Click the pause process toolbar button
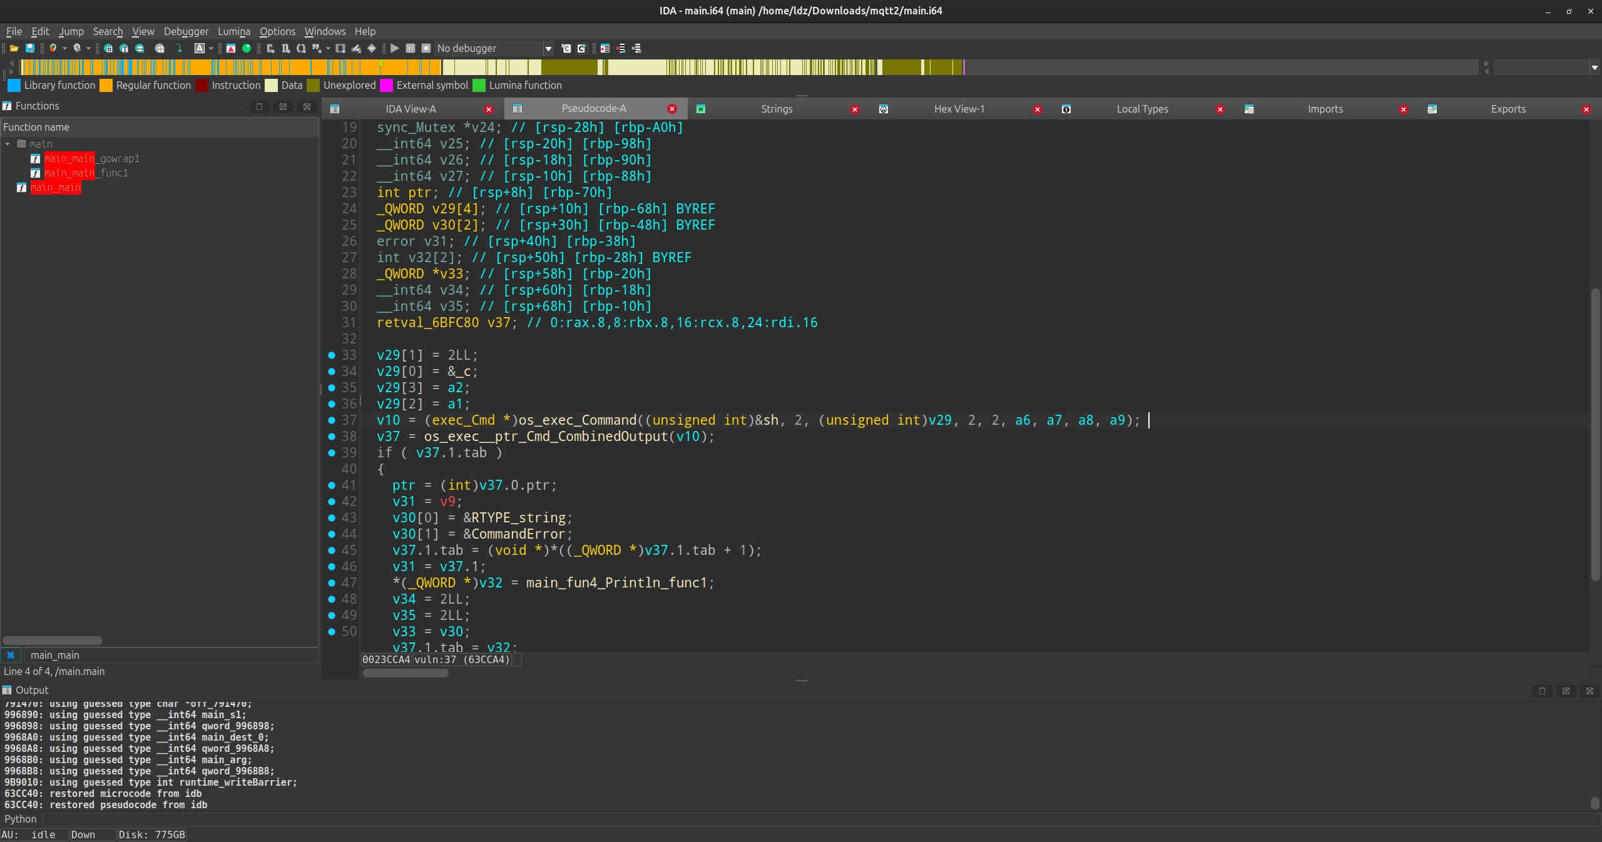 tap(411, 48)
